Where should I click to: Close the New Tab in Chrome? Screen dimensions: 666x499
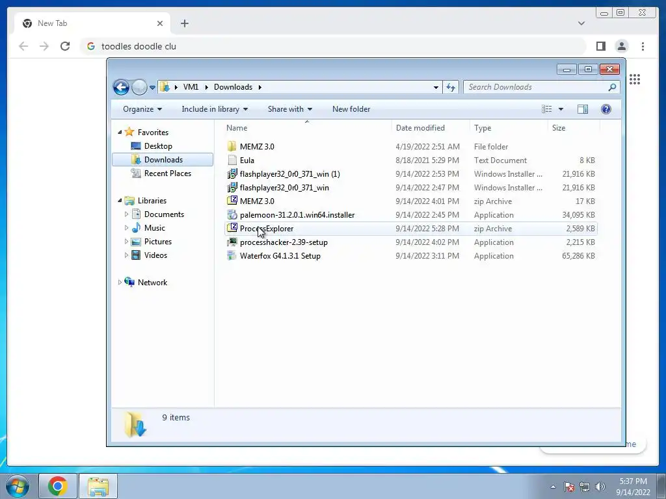tap(160, 23)
